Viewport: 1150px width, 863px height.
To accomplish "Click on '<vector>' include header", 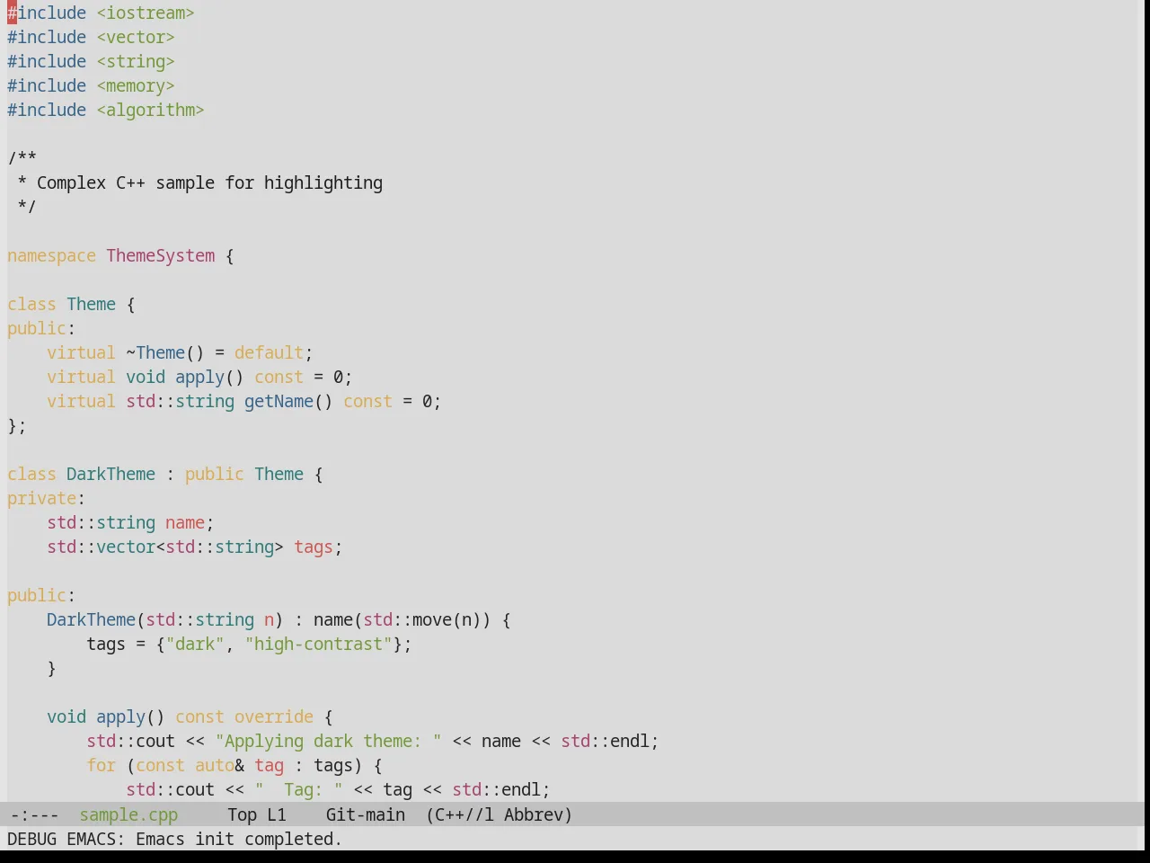I will click(136, 37).
